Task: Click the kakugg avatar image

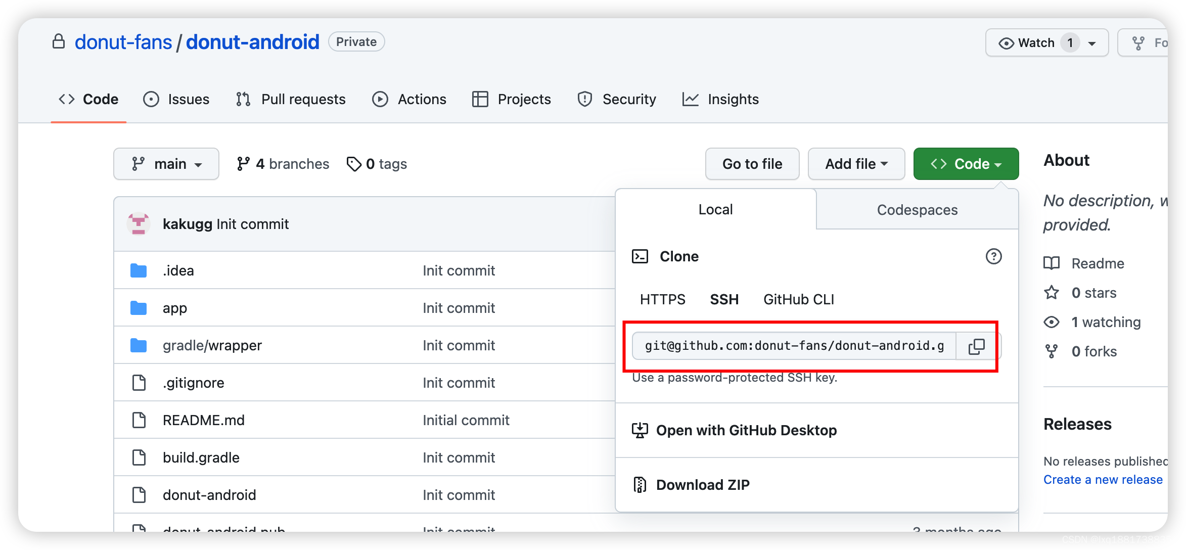Action: point(138,224)
